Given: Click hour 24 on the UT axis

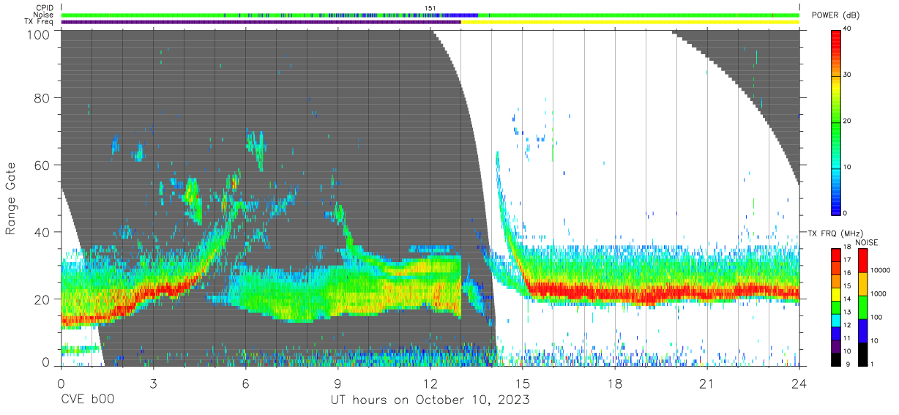Looking at the screenshot, I should [799, 384].
